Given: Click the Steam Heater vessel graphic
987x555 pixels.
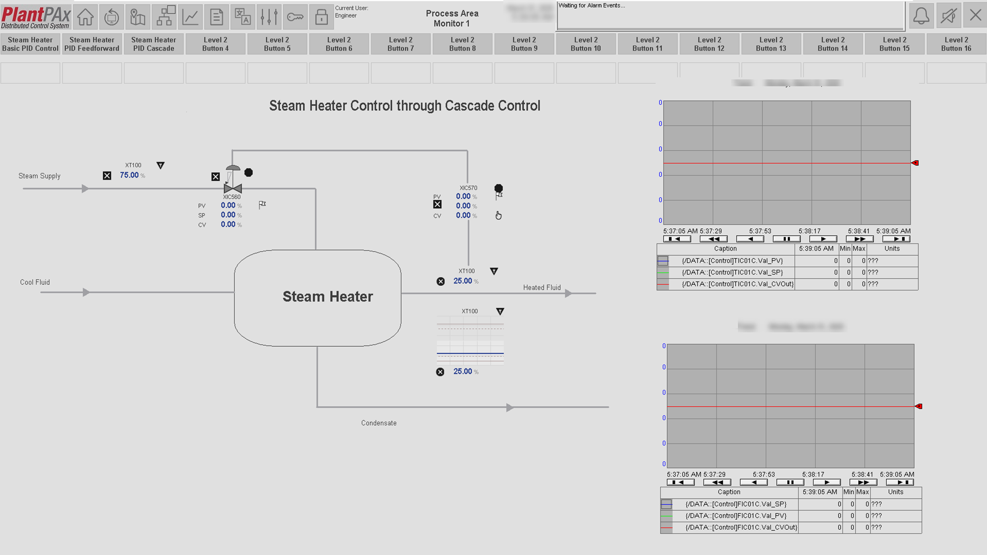Looking at the screenshot, I should tap(318, 298).
